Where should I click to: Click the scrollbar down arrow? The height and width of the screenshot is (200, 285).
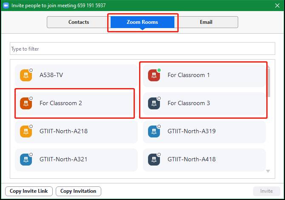pos(268,171)
